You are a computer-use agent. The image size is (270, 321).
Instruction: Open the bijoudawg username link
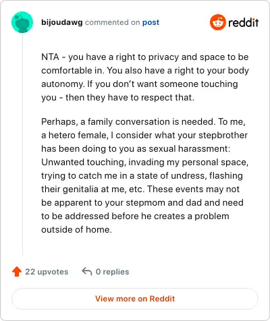pyautogui.click(x=62, y=22)
